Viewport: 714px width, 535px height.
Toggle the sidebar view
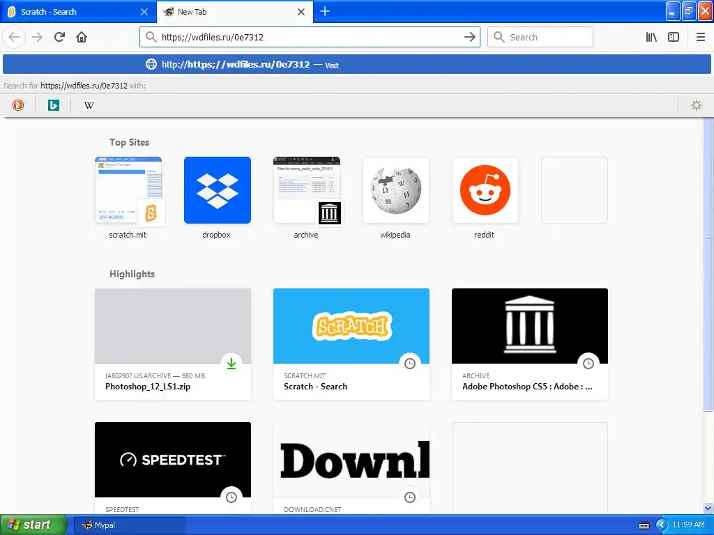click(674, 37)
